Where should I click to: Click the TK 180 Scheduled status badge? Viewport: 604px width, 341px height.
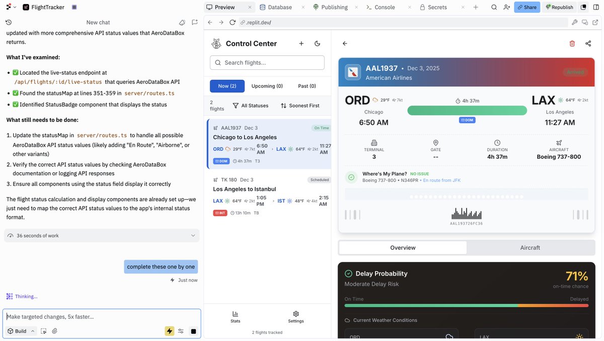(319, 180)
